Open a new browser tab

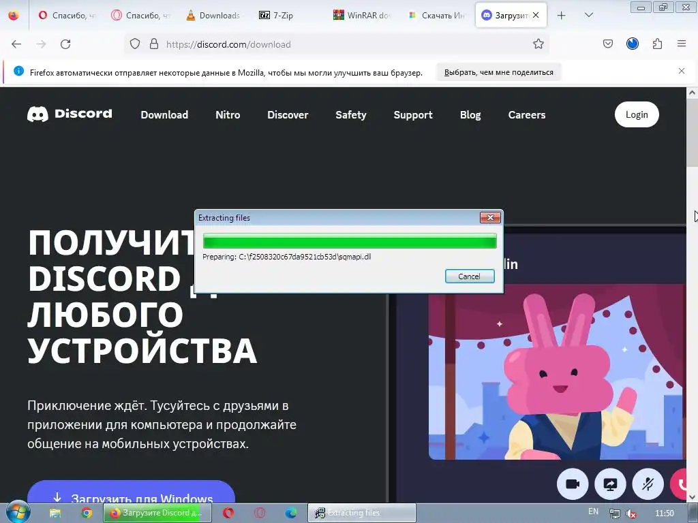tap(562, 16)
